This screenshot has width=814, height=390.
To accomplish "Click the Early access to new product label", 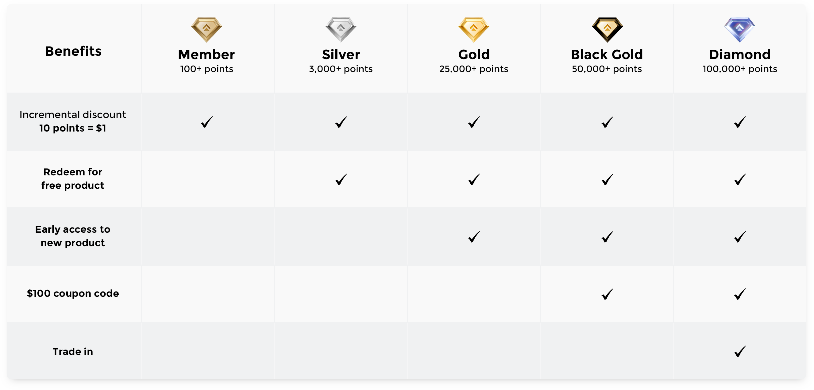I will click(x=73, y=236).
